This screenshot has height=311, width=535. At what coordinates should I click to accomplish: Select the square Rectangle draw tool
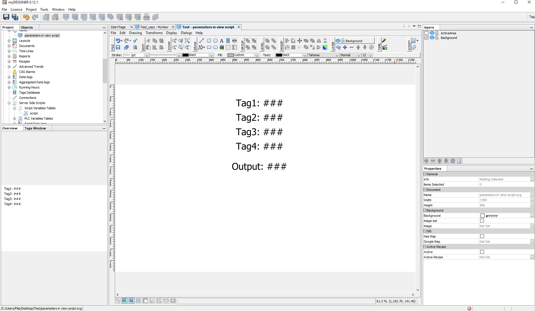[209, 41]
